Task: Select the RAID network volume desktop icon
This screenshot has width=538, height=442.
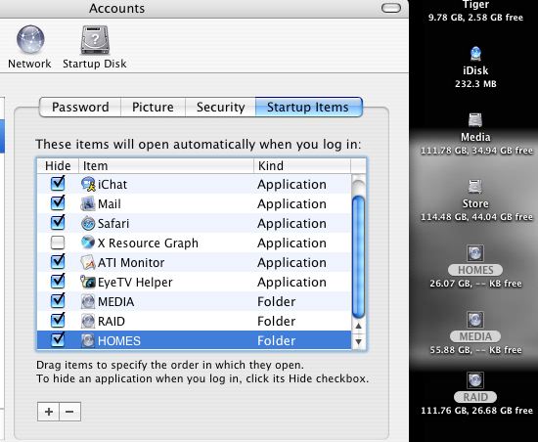Action: (475, 380)
